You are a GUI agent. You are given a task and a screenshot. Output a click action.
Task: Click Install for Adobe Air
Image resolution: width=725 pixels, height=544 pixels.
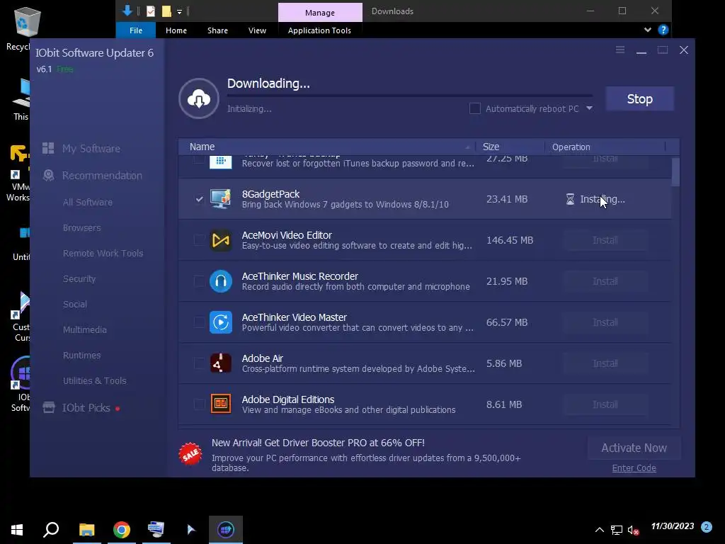(605, 363)
